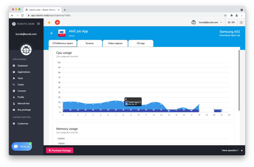Open Customize settings in sidebar
Image resolution: width=254 pixels, height=167 pixels.
point(23,124)
